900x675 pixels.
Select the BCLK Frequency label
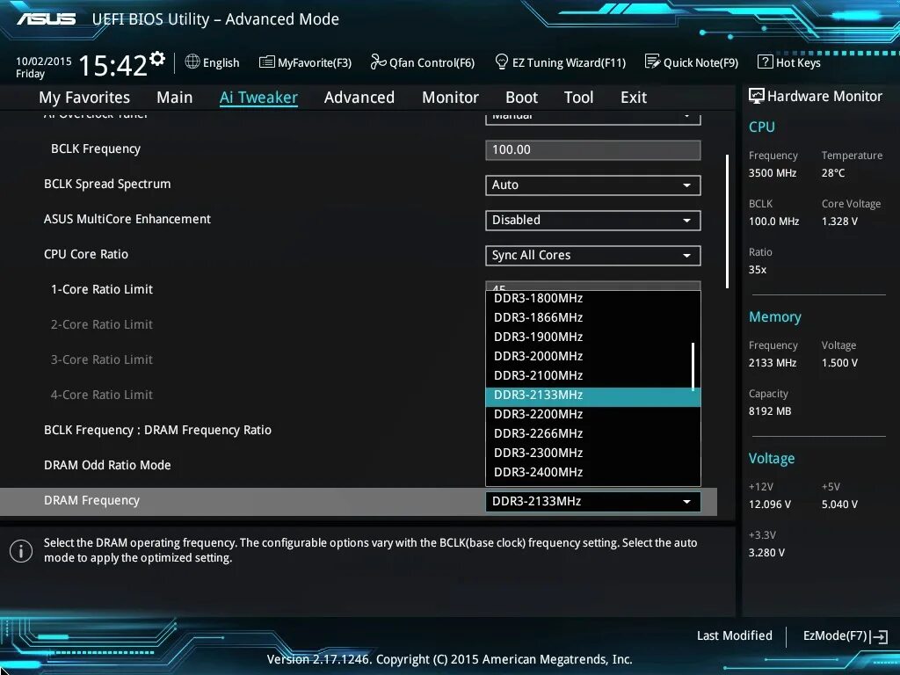click(95, 149)
